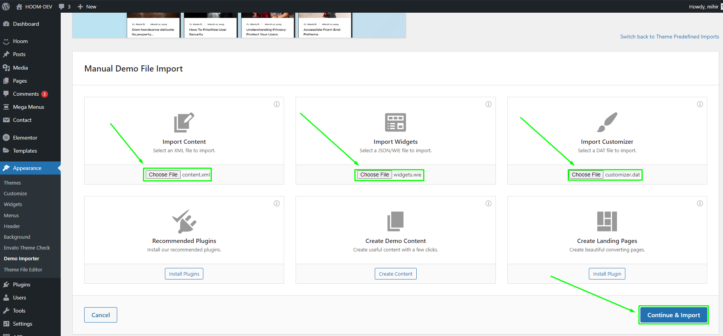Open Elementor in the sidebar menu

click(x=25, y=138)
